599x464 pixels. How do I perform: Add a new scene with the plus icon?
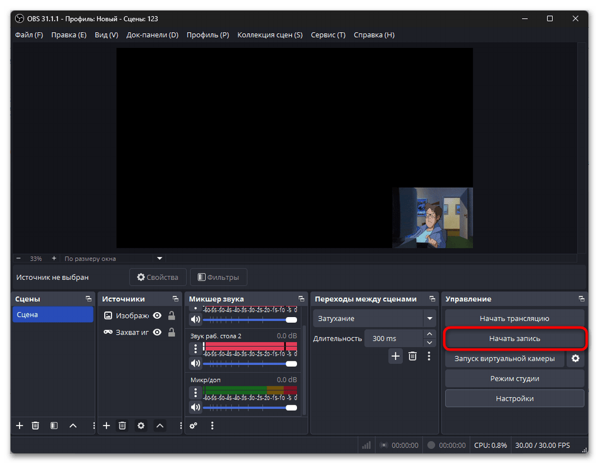20,426
